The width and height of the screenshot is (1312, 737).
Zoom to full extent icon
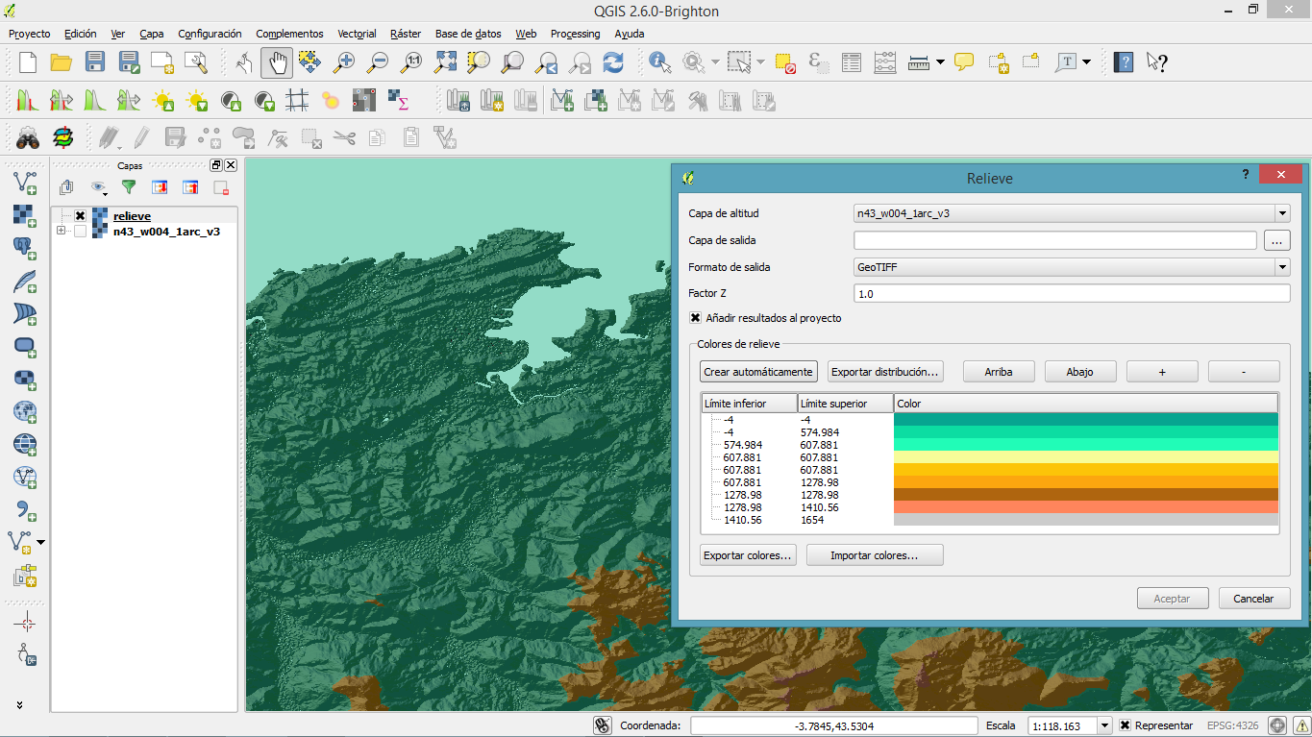(x=445, y=62)
